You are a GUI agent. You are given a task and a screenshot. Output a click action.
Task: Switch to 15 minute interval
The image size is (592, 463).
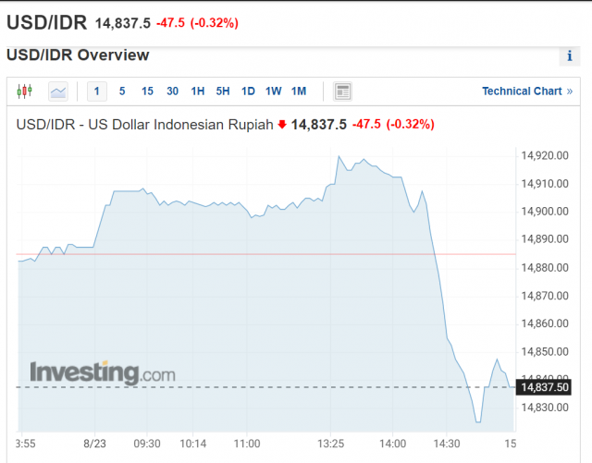point(147,91)
